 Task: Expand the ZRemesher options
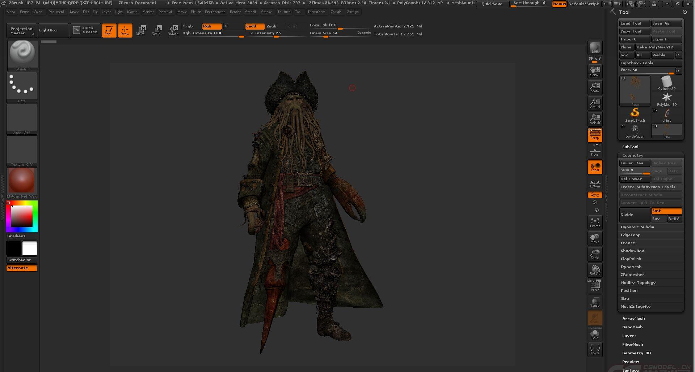(x=632, y=275)
